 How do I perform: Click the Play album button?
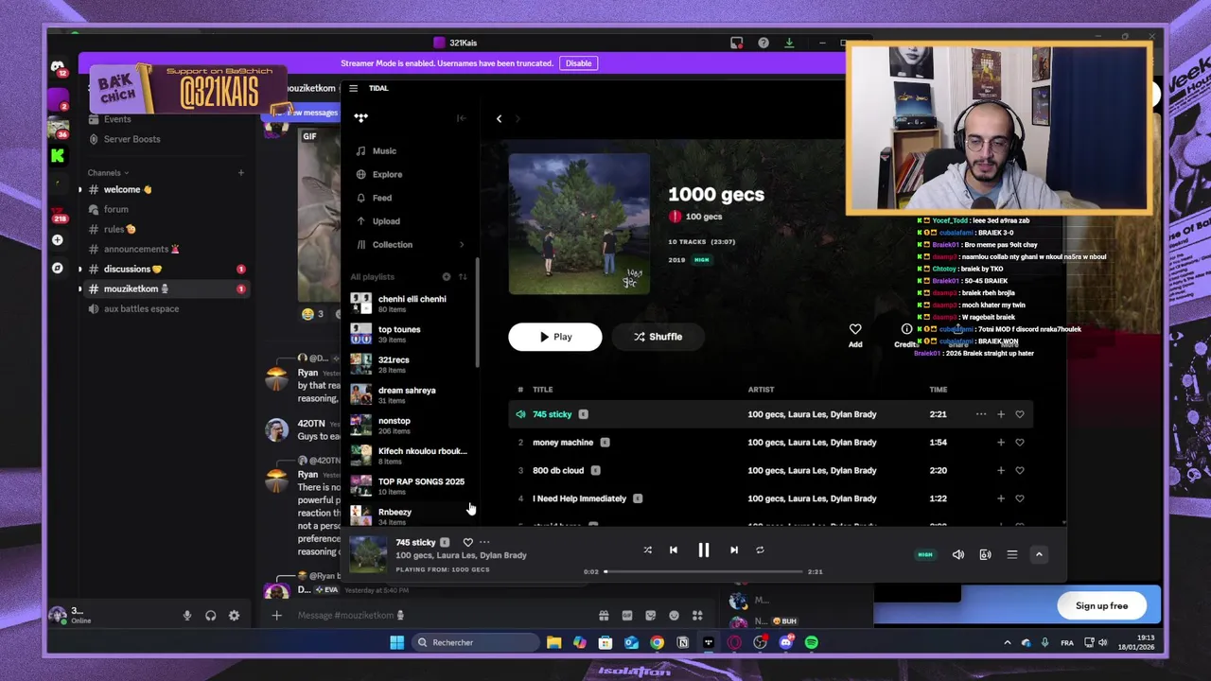(x=554, y=337)
